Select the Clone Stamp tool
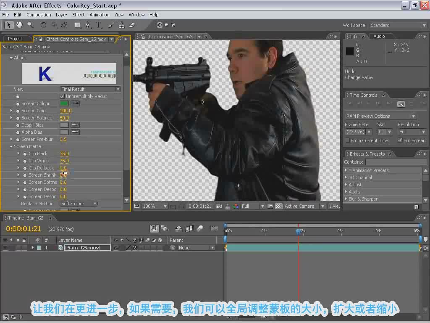 121,25
